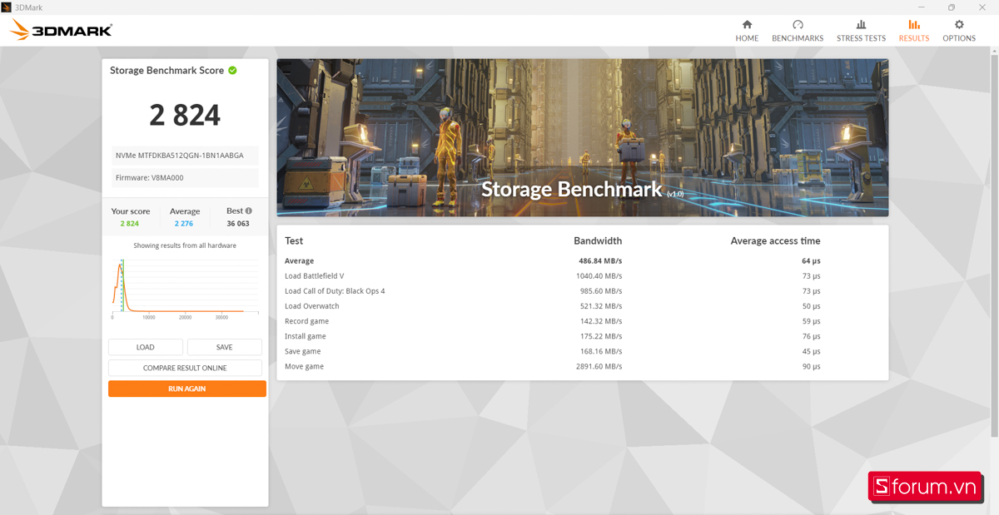Open the Options gear
The height and width of the screenshot is (515, 999).
click(958, 31)
